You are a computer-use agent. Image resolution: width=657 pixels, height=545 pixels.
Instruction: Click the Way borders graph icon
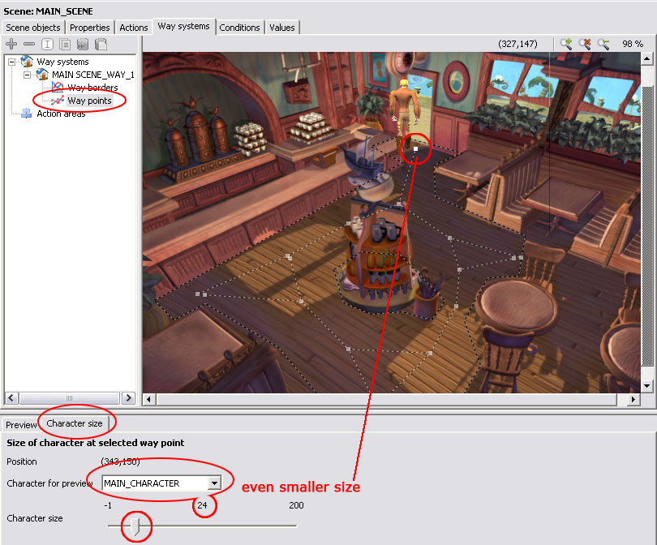pyautogui.click(x=58, y=87)
